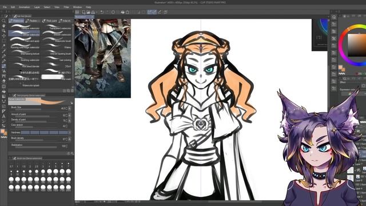The image size is (366, 206).
Task: Select the Text tool (A)
Action: pyautogui.click(x=3, y=116)
